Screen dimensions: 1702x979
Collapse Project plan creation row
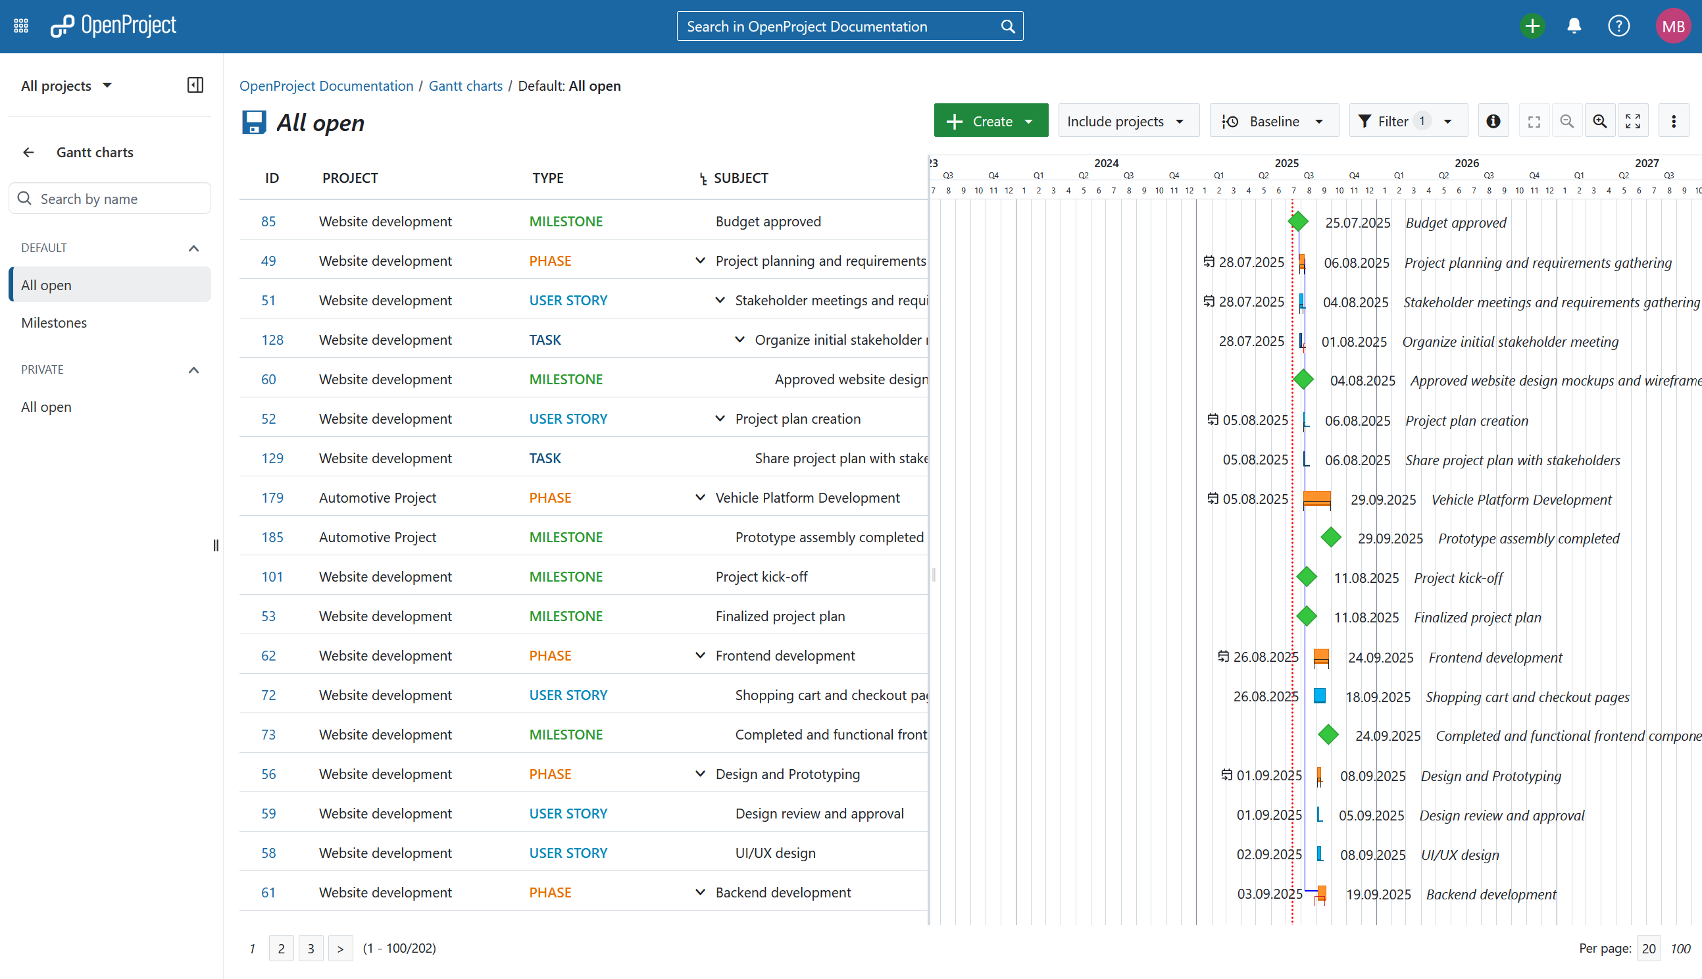[719, 418]
